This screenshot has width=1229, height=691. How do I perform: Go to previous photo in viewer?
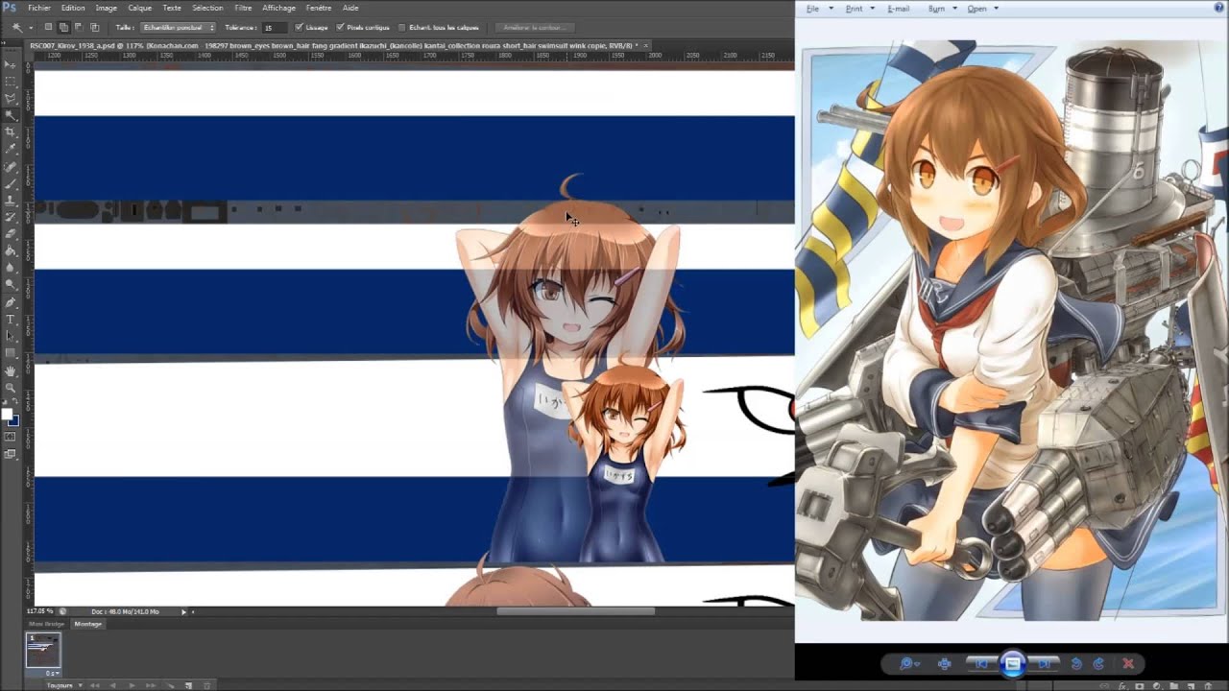pyautogui.click(x=981, y=663)
